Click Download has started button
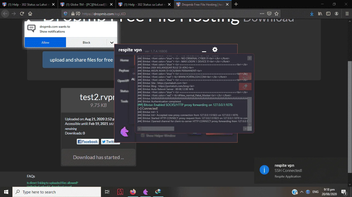The image size is (352, 197). (x=98, y=157)
